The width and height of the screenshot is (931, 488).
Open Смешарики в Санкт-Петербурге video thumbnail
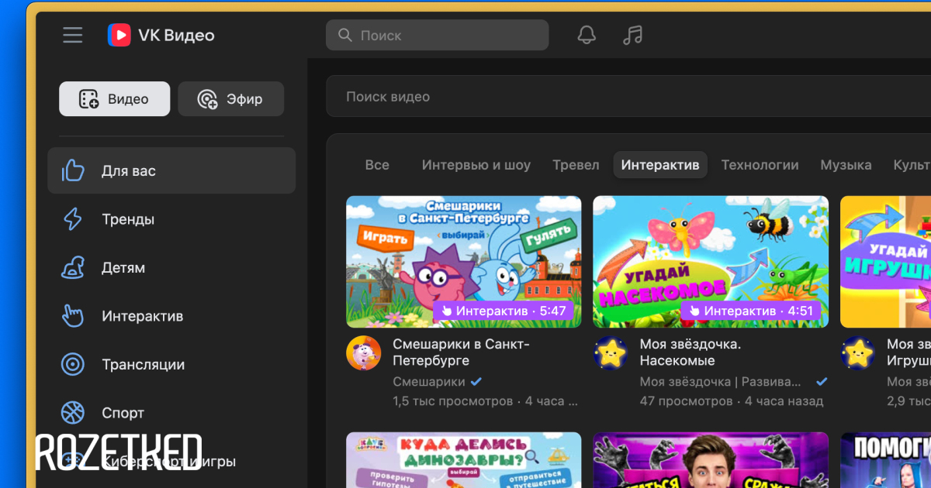tap(463, 261)
